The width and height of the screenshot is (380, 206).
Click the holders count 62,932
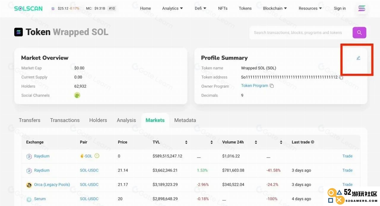[x=80, y=86]
